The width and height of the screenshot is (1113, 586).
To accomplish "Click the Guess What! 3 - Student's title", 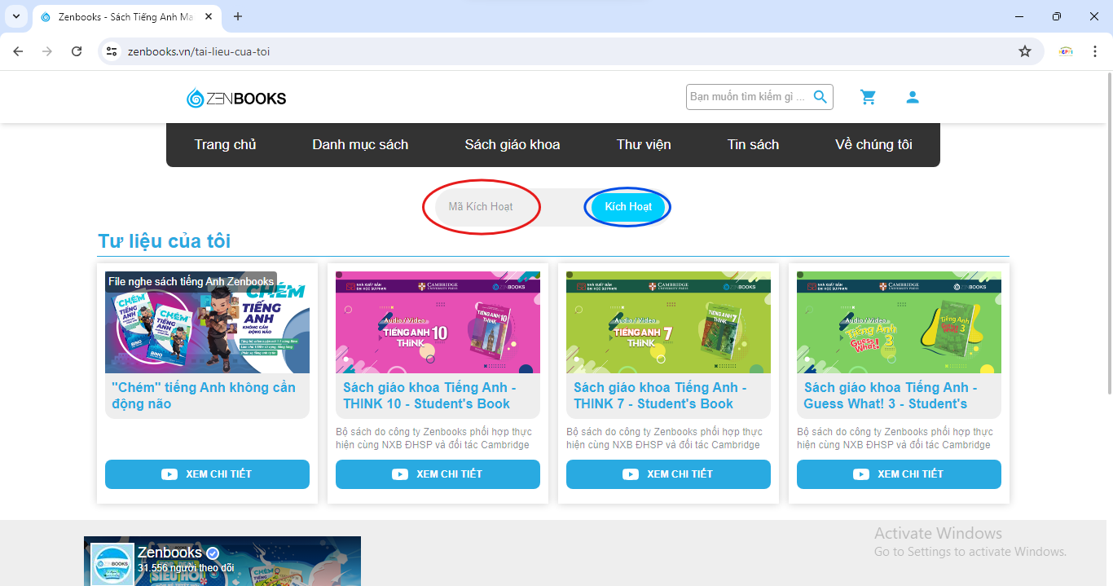I will click(891, 395).
